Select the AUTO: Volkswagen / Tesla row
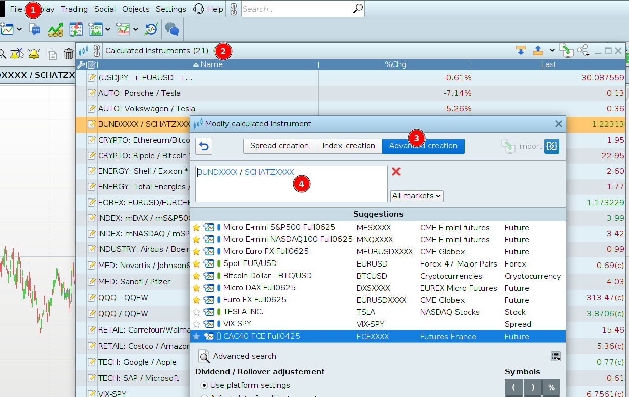Image resolution: width=629 pixels, height=397 pixels. (351, 109)
